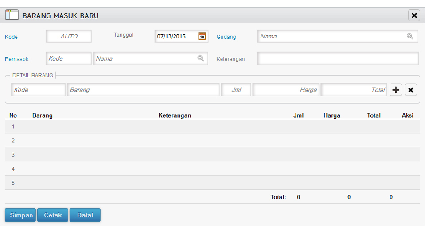Image resolution: width=425 pixels, height=234 pixels.
Task: Click the Barang column header
Action: (x=42, y=115)
